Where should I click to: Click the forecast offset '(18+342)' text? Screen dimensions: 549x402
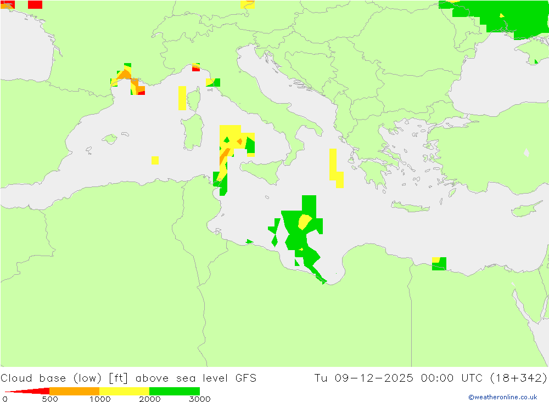[518, 378]
